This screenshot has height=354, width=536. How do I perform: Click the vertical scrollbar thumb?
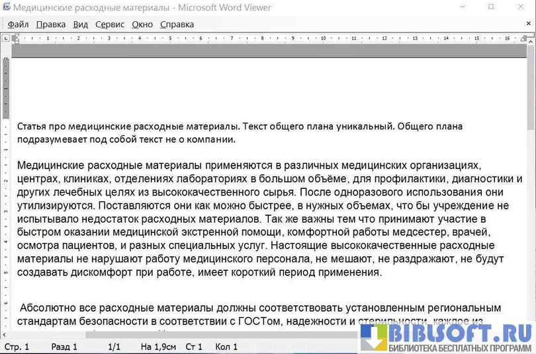pos(531,86)
